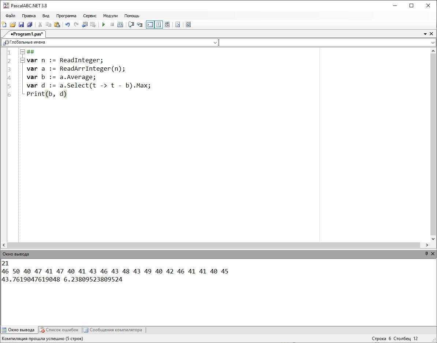Toggle the output window toolbar button
Viewport: 437px width, 343px height.
[150, 25]
